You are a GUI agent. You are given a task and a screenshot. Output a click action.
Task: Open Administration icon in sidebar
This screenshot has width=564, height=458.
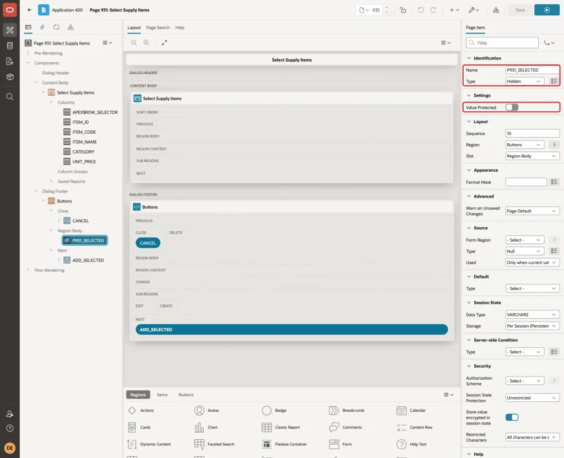tap(10, 414)
